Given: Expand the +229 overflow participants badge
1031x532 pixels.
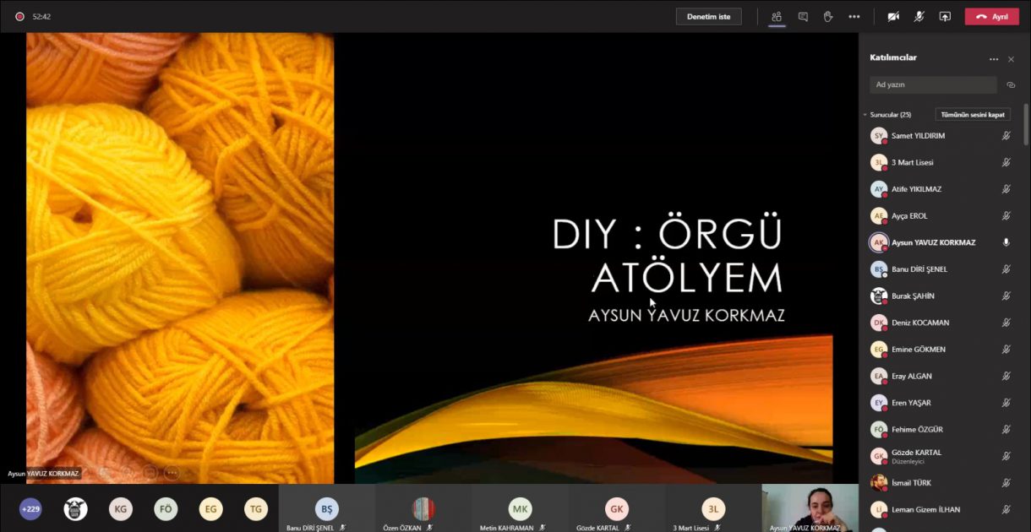Looking at the screenshot, I should pyautogui.click(x=30, y=508).
